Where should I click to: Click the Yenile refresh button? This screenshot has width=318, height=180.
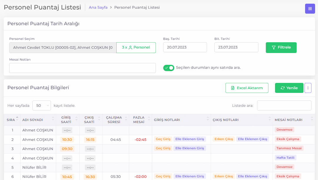coord(289,88)
